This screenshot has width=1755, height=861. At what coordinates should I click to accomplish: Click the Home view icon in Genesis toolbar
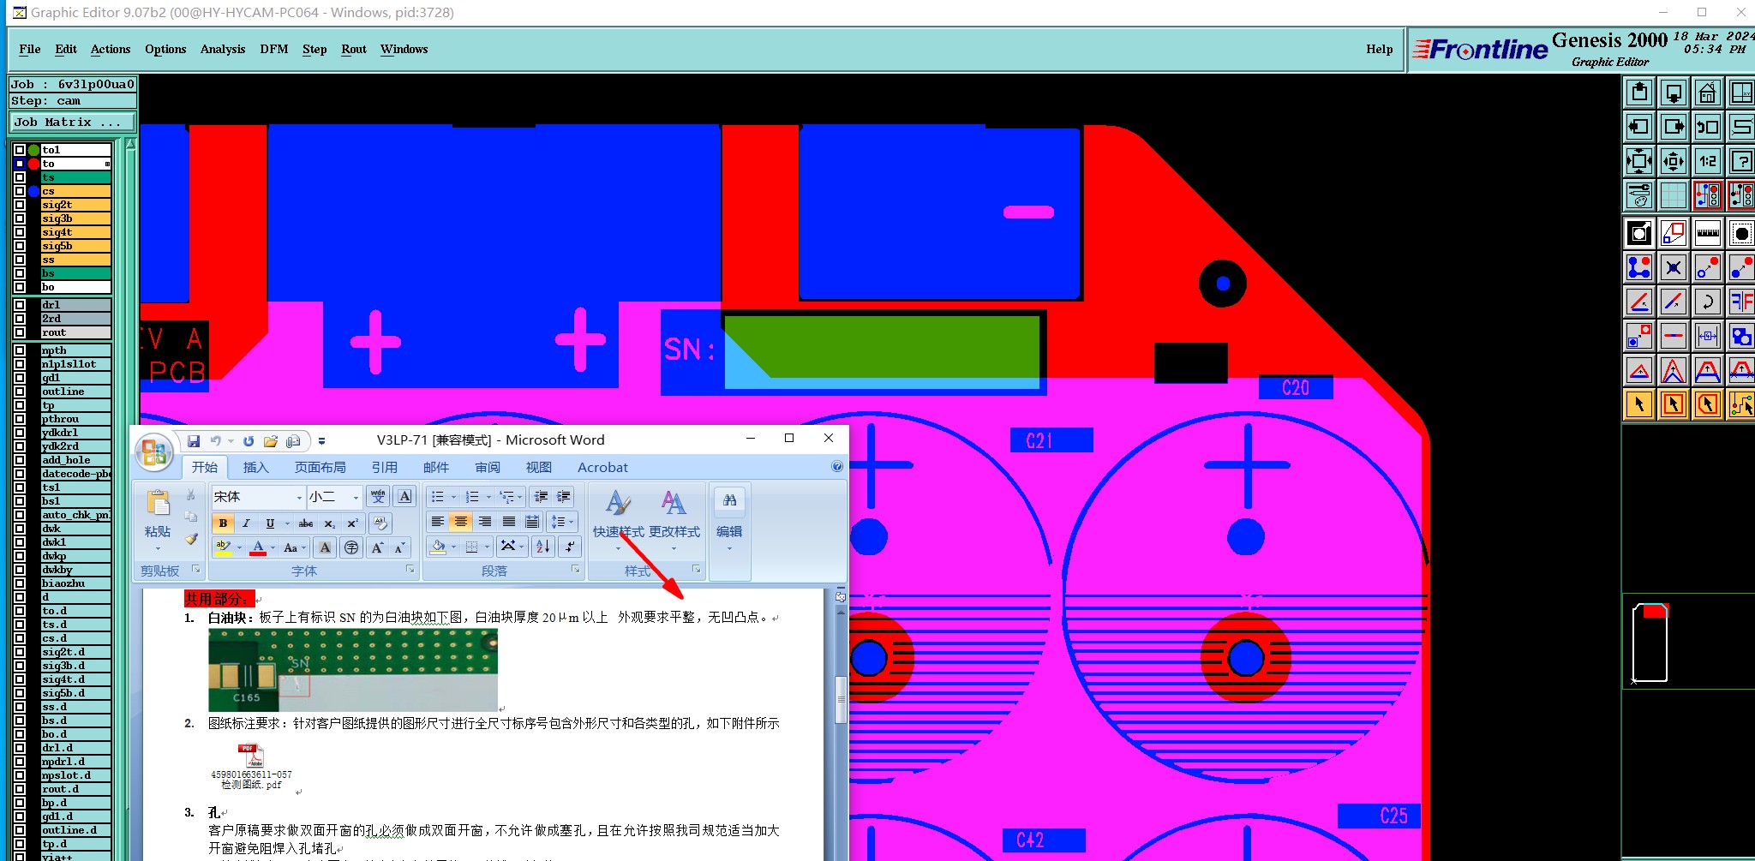(1707, 93)
